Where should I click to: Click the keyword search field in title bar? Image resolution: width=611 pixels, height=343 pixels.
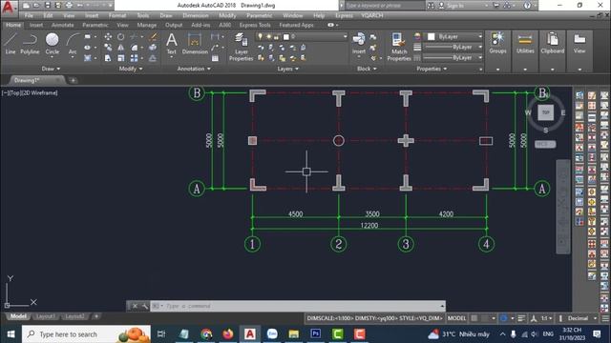(384, 6)
